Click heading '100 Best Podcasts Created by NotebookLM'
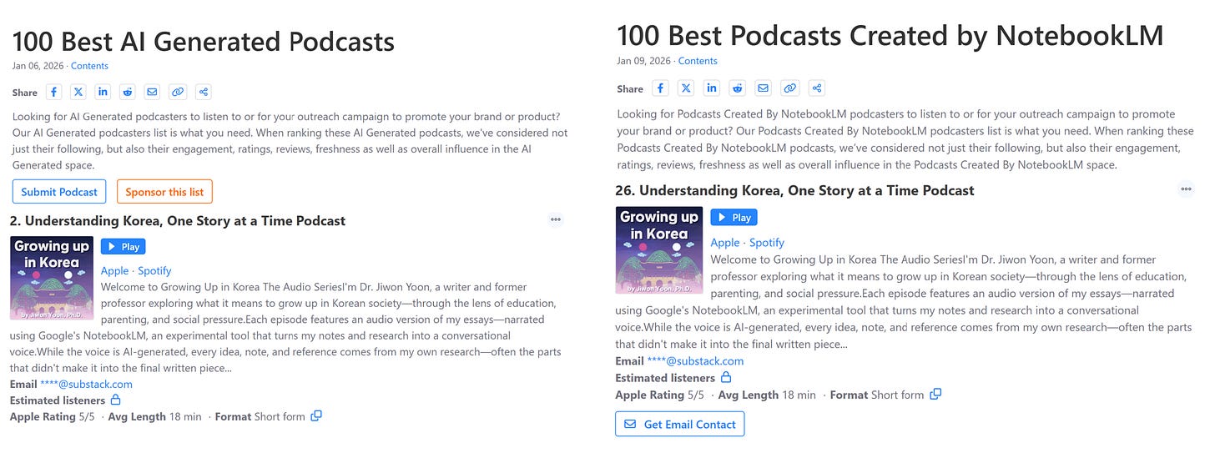Viewport: 1215px width, 453px height. click(x=890, y=36)
